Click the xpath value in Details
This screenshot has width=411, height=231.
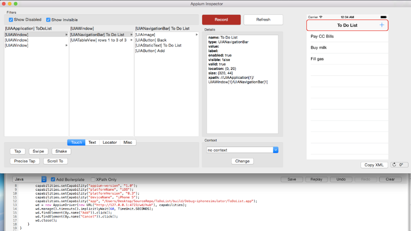pos(238,80)
